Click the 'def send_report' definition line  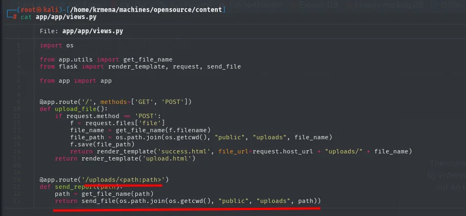pos(81,187)
